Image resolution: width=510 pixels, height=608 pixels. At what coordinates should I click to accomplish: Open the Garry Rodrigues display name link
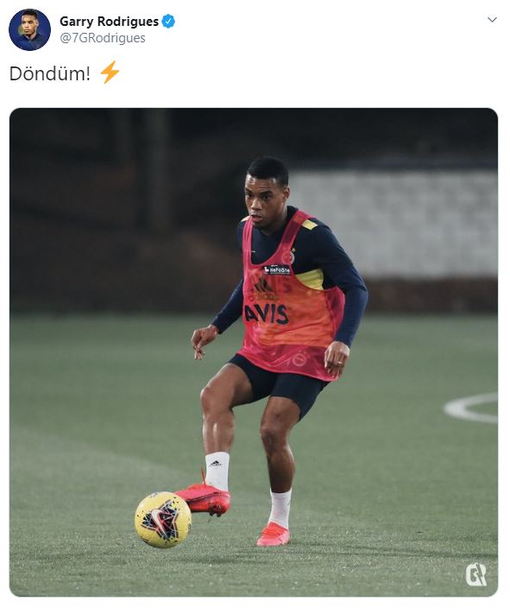[110, 22]
